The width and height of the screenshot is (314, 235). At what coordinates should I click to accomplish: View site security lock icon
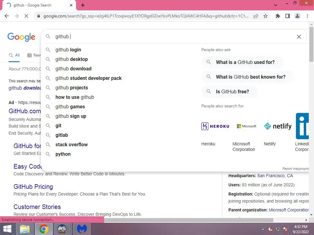(39, 16)
